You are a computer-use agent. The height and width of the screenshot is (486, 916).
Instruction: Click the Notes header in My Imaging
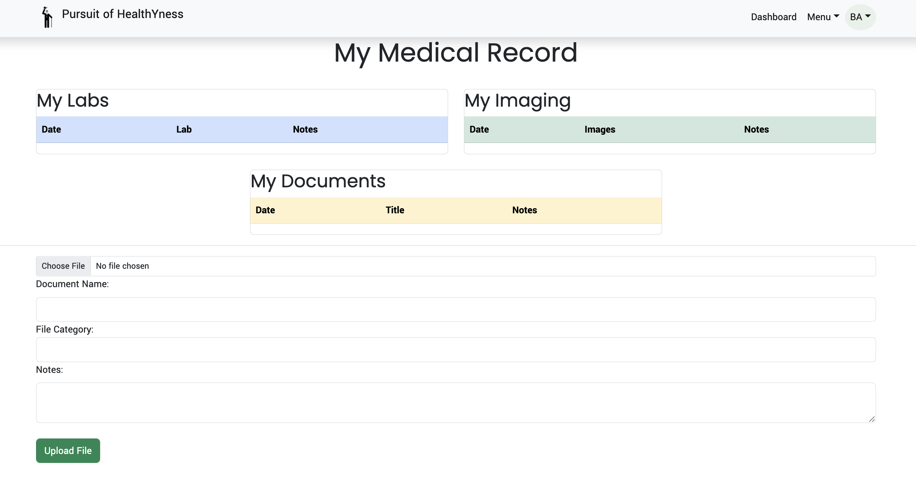click(x=757, y=129)
